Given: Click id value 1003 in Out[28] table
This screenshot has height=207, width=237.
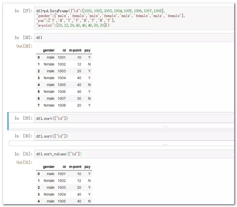Looking at the screenshot, I should point(62,71).
